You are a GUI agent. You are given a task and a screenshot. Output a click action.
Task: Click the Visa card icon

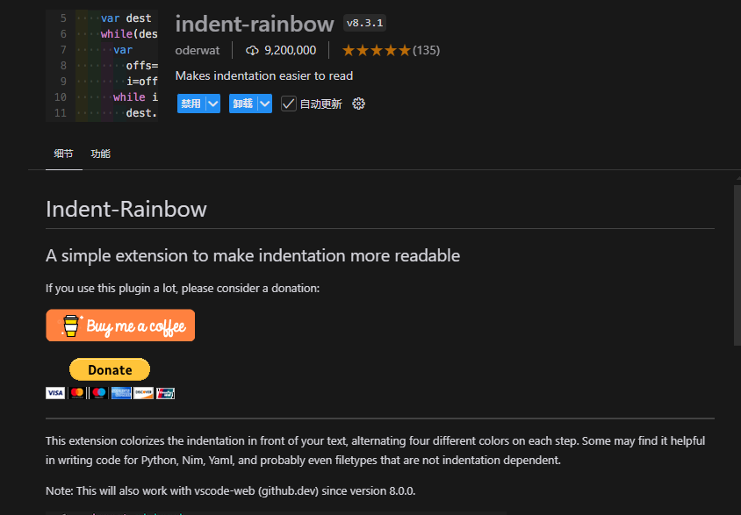(55, 393)
